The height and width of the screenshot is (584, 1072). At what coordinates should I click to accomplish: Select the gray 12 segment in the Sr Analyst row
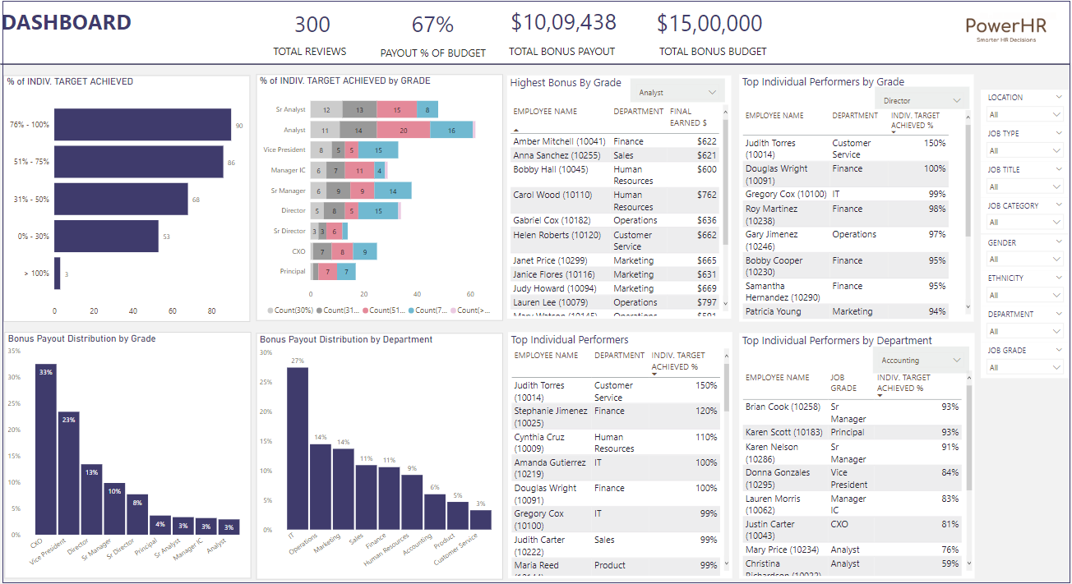pos(326,109)
